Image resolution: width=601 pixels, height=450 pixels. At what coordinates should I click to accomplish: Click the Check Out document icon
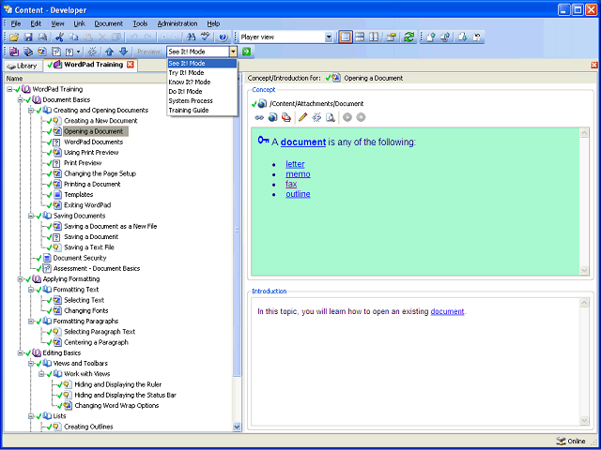(x=462, y=37)
